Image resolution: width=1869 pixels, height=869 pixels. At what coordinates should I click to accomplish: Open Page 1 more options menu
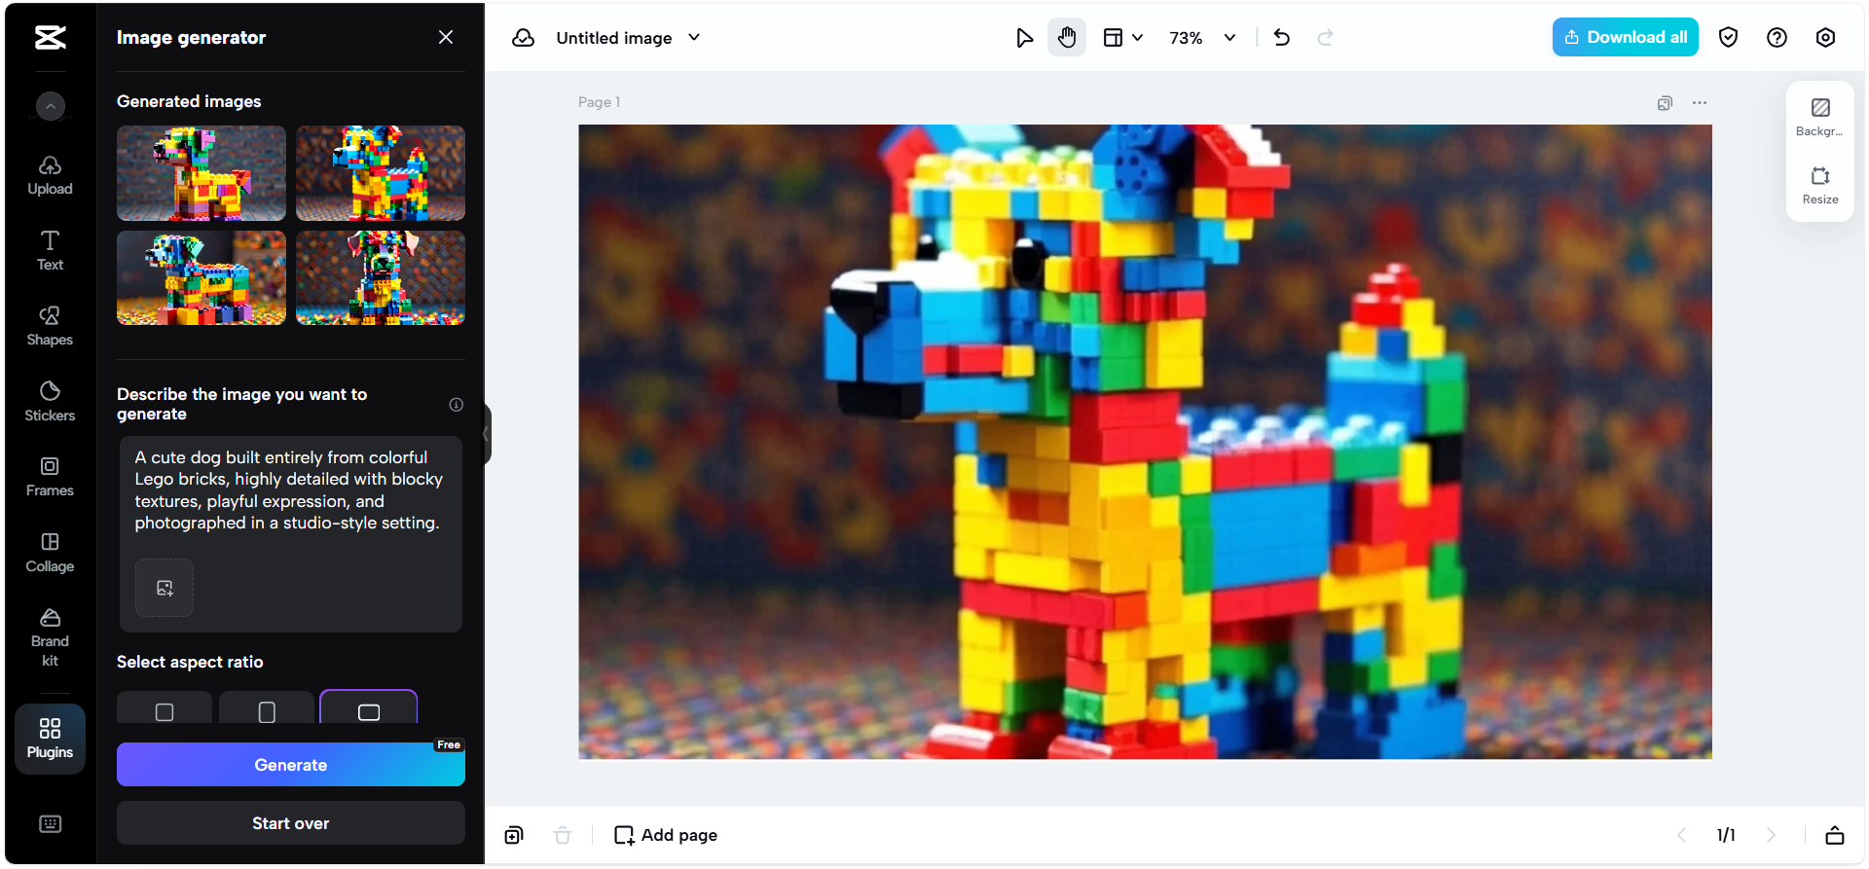point(1700,103)
